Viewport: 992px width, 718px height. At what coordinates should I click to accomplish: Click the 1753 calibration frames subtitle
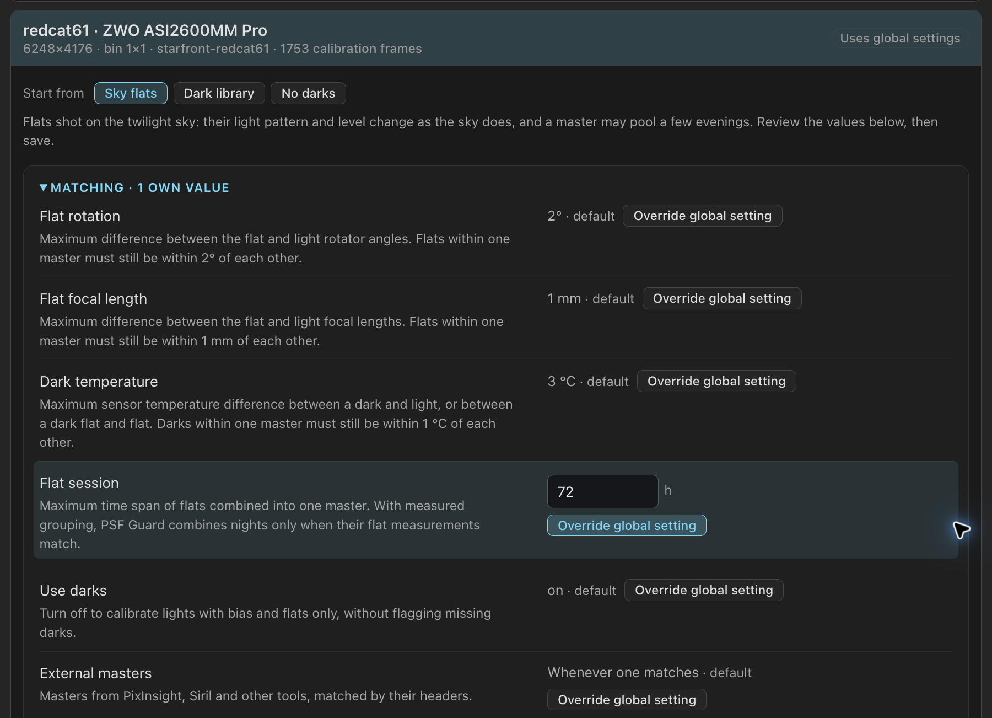(x=351, y=49)
